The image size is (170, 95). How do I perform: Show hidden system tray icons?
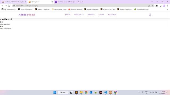(x=139, y=92)
